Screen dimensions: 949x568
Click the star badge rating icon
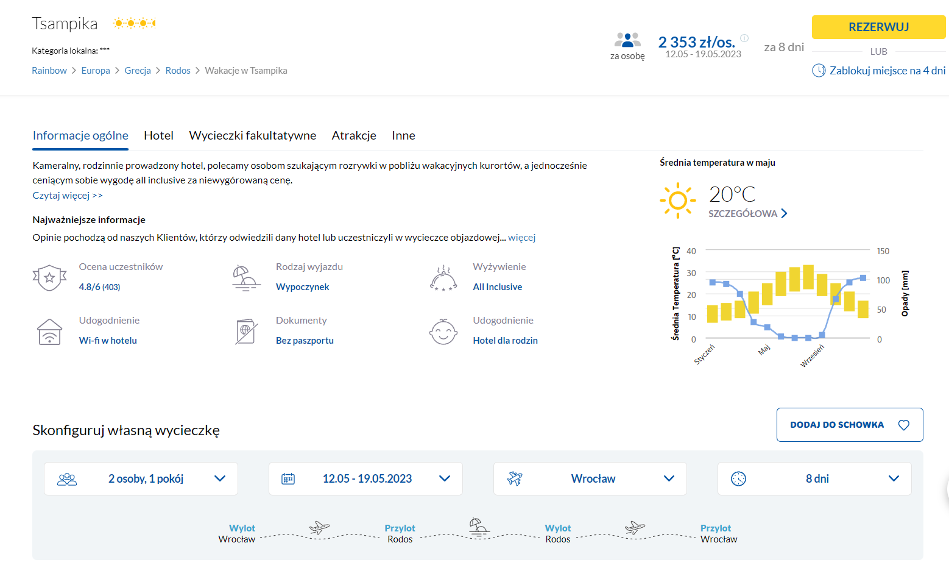click(49, 278)
